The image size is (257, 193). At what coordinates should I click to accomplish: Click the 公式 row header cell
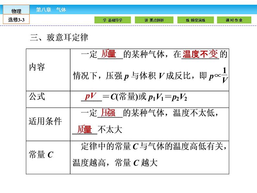click(x=48, y=99)
